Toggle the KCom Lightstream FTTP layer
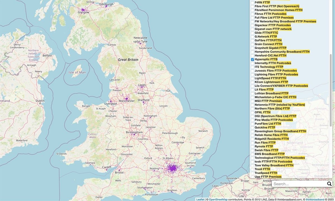The image size is (335, 201). tap(252, 82)
